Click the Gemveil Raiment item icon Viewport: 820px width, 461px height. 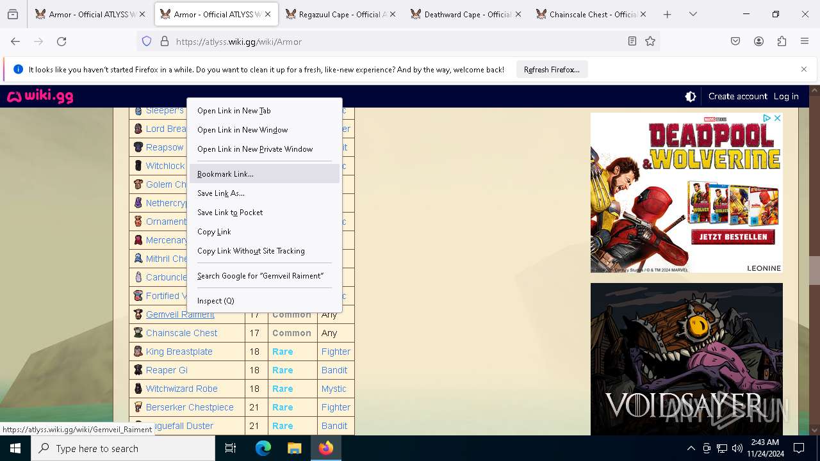(x=138, y=314)
